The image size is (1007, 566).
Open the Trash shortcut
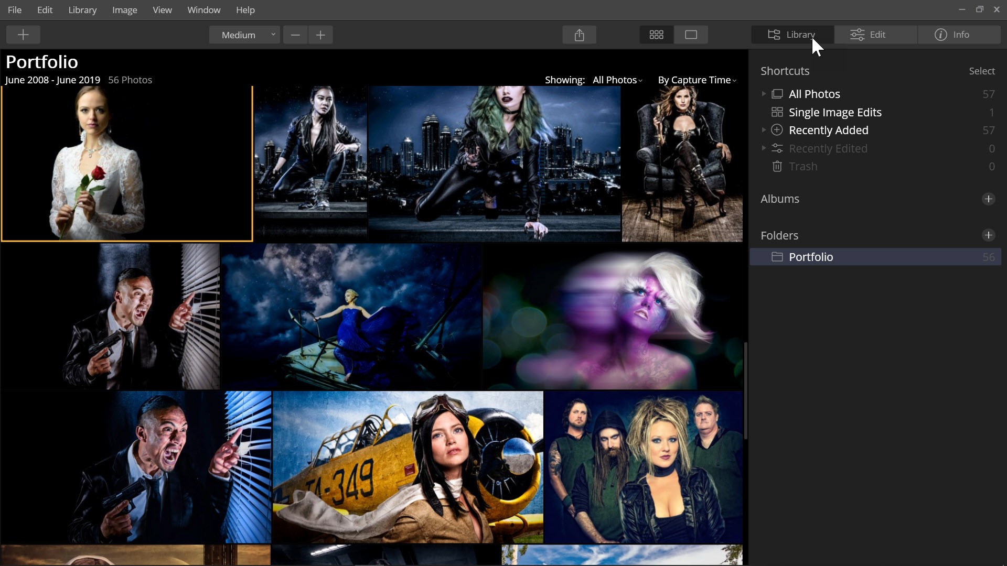tap(802, 167)
